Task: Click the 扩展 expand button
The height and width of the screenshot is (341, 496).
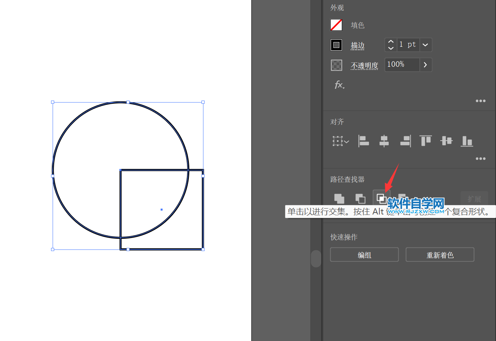Action: (x=474, y=199)
